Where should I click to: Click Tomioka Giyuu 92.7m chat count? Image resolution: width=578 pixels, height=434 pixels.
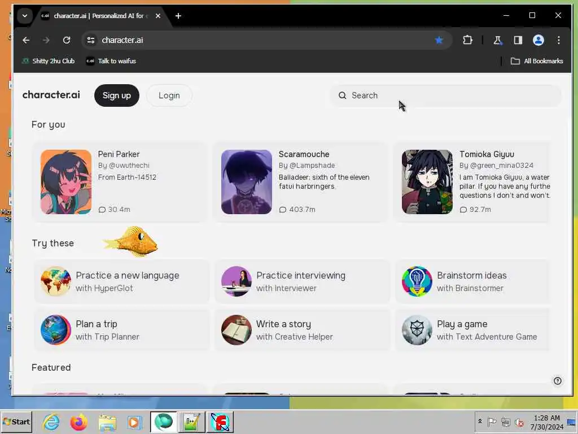(x=475, y=209)
